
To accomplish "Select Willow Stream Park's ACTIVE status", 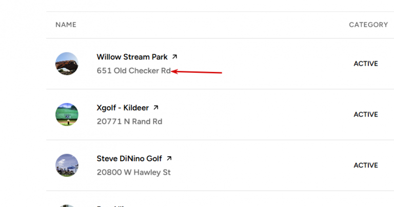I will 366,64.
